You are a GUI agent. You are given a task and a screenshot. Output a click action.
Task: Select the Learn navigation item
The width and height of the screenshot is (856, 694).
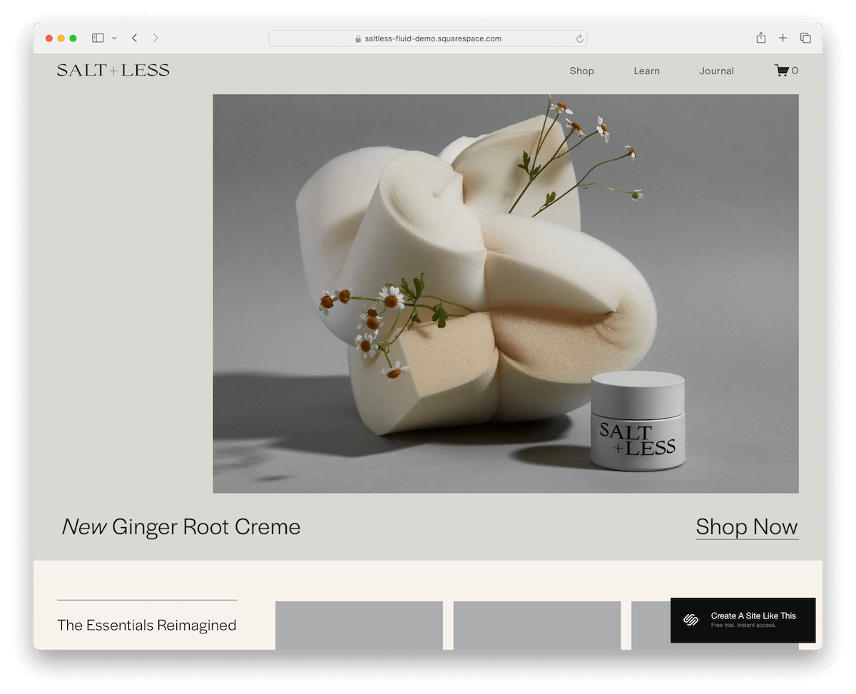pos(646,71)
